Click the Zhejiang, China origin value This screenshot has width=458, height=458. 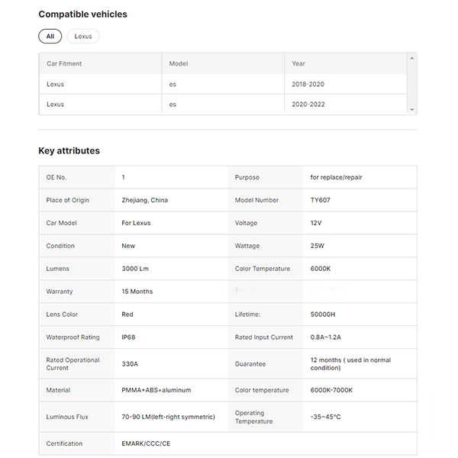(x=144, y=200)
